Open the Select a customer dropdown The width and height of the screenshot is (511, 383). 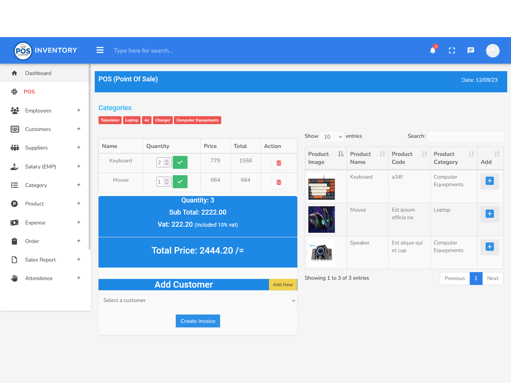198,300
